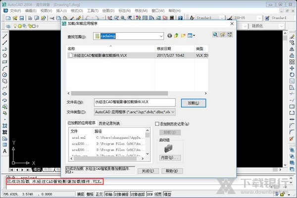Screen dimensions: 297x198
Task: Select the Arc draw tool
Action: [x=5, y=69]
